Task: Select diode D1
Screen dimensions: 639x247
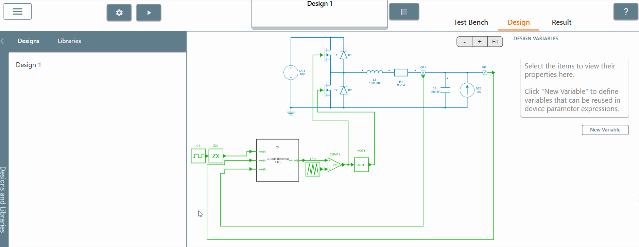Action: (344, 55)
